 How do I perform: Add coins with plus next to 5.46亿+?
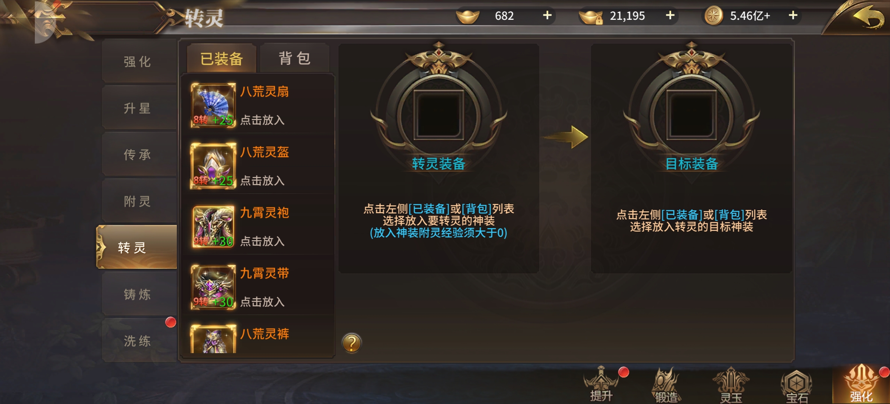[x=793, y=15]
